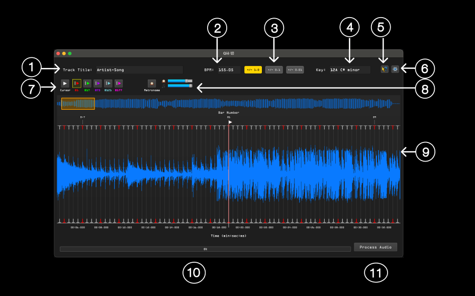Click the orange selection in overview waveform
The image size is (475, 296).
(78, 104)
